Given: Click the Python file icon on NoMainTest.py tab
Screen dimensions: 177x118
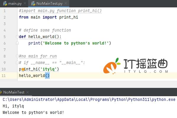Looking at the screenshot, I should 33,4.
